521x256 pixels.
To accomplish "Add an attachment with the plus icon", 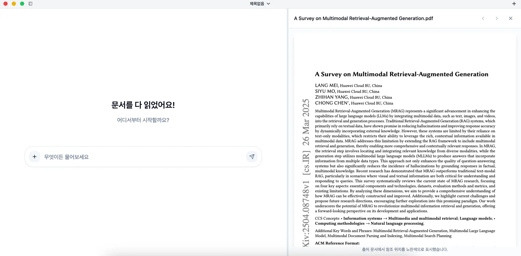I will pos(34,157).
